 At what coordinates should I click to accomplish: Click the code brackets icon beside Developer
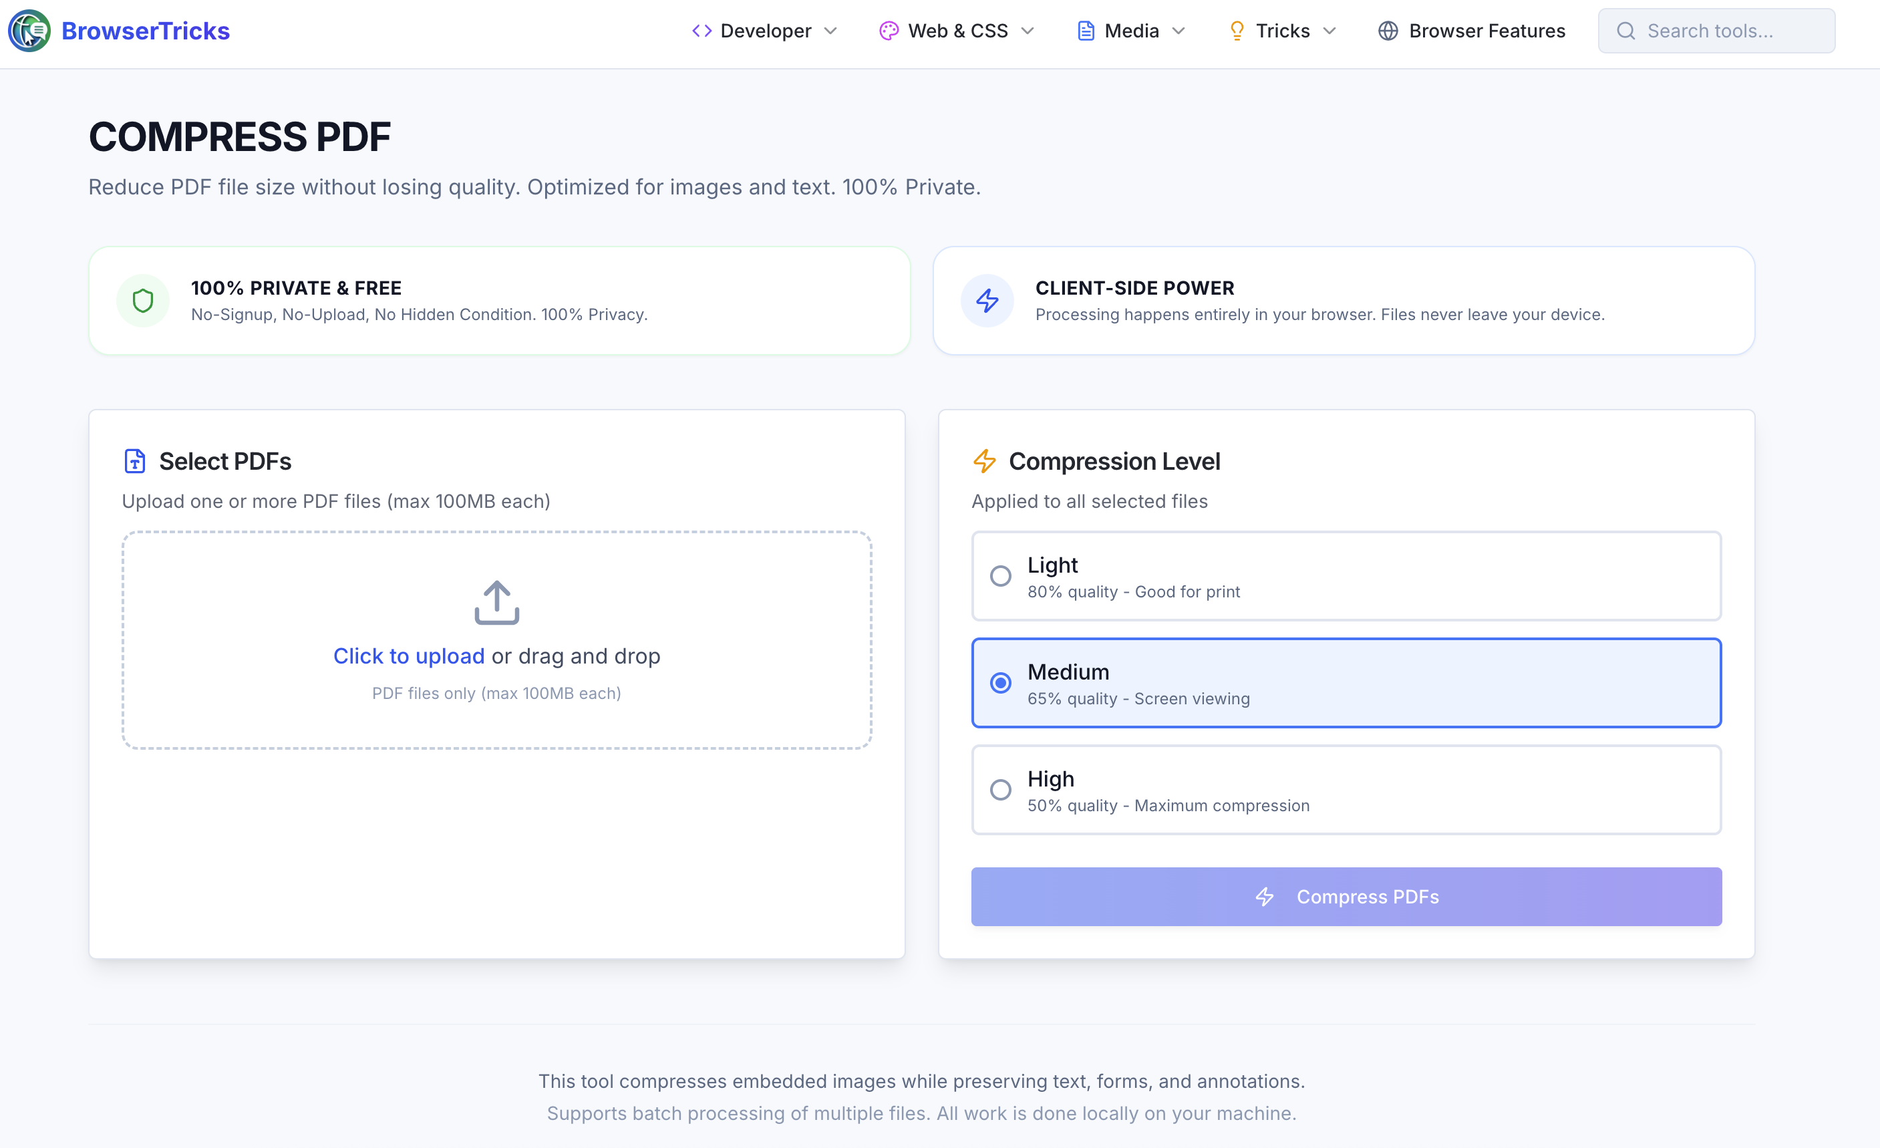tap(702, 31)
